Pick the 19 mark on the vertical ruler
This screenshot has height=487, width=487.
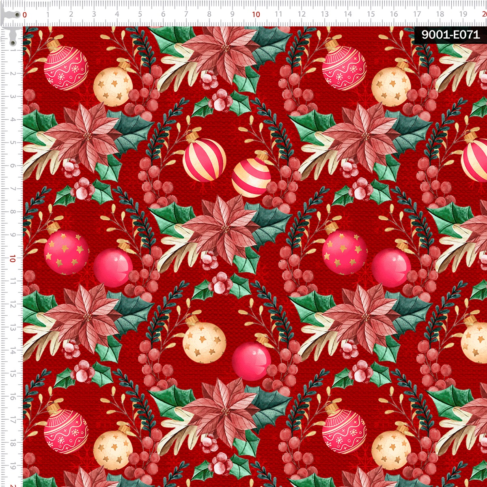tap(13, 466)
